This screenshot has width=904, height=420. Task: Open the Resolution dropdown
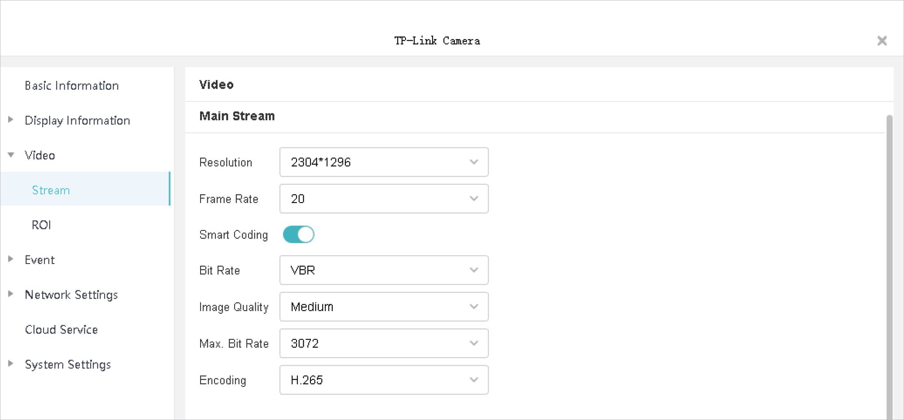(x=384, y=162)
